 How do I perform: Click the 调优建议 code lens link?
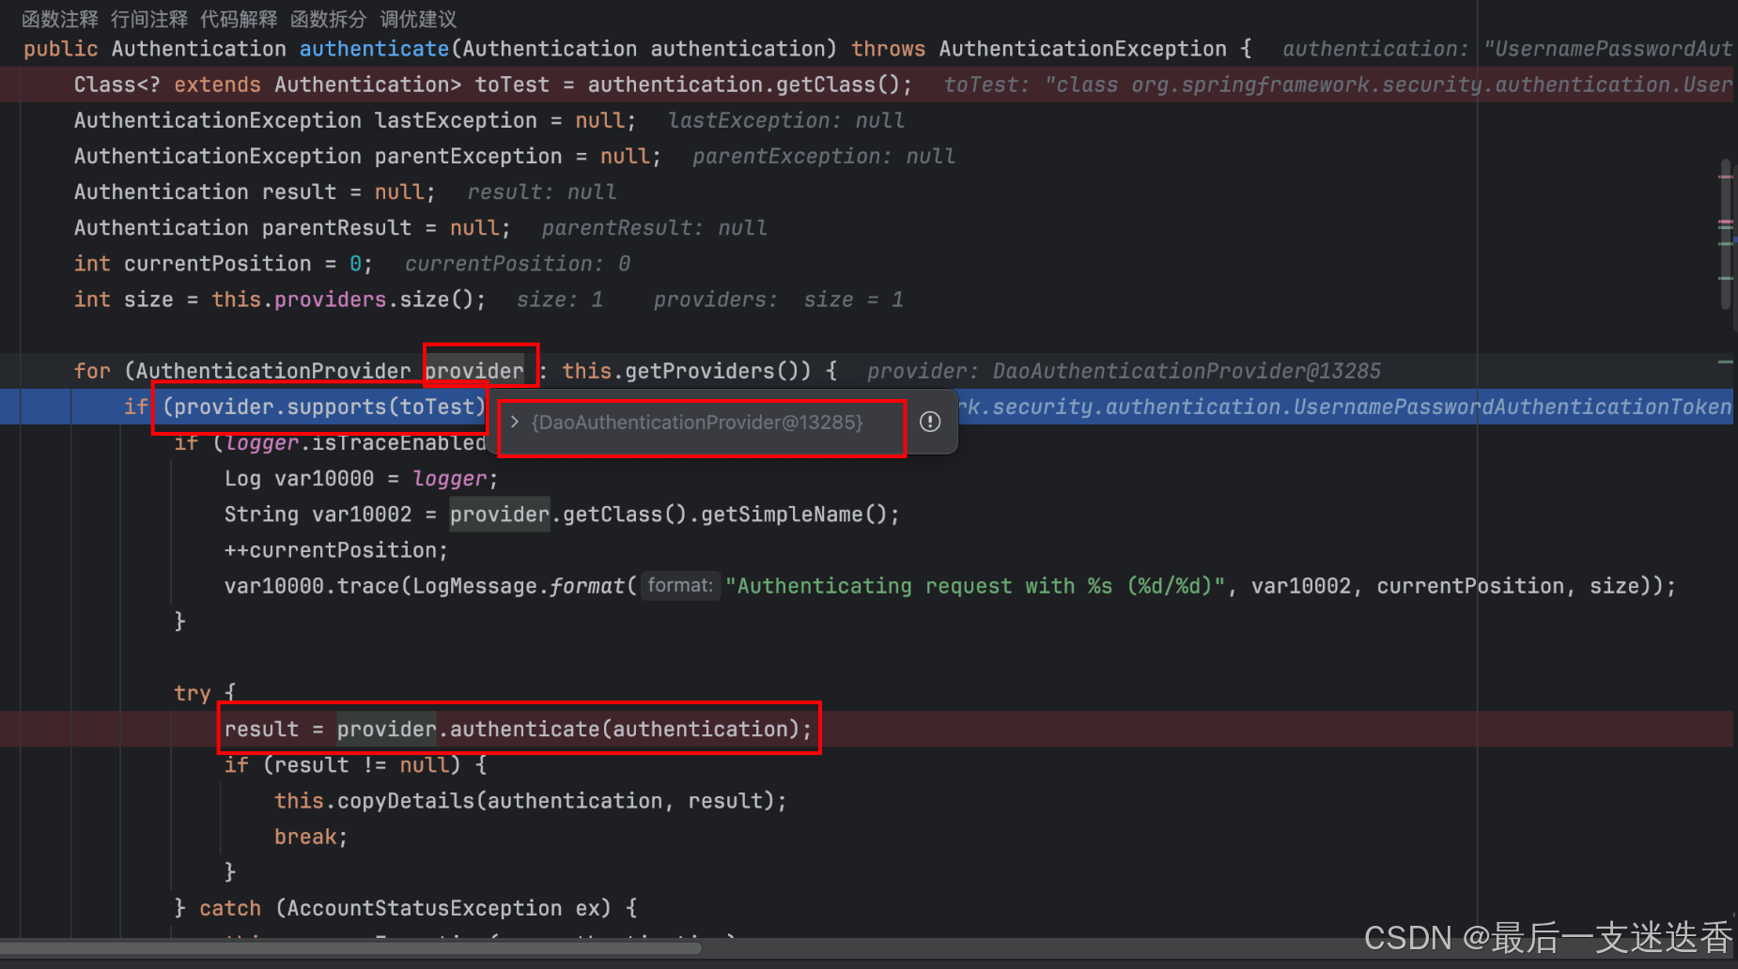[x=418, y=19]
